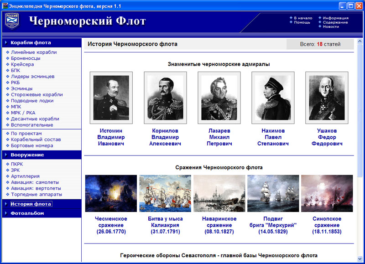The height and width of the screenshot is (264, 365).
Task: Collapse the Вооружение sidebar section
Action: 27,155
